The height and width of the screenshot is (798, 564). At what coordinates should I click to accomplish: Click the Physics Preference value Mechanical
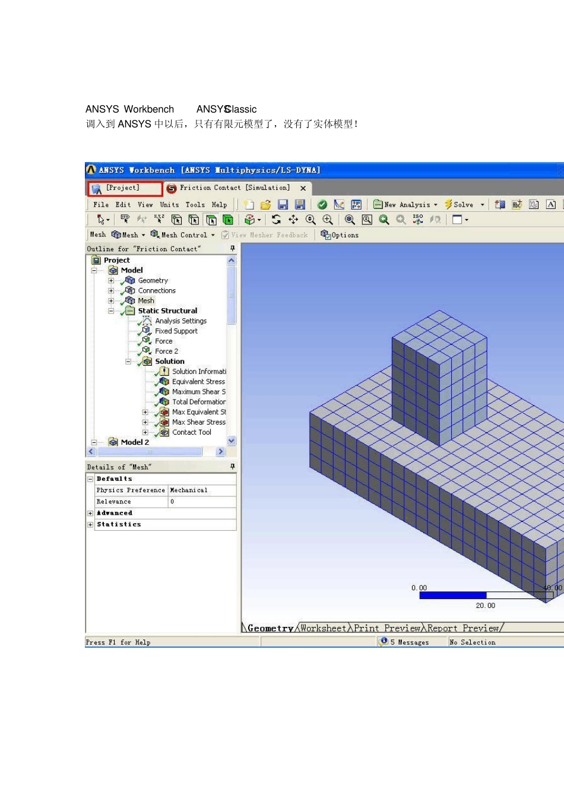[202, 490]
